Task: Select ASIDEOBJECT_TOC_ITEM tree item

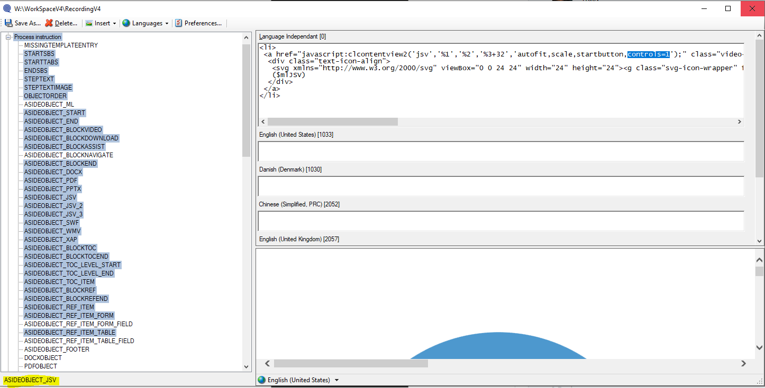Action: (x=59, y=282)
